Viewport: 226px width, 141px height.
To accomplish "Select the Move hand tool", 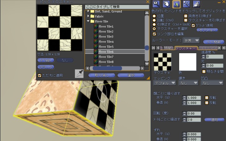I will click(x=166, y=4).
